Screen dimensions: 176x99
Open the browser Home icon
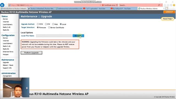click(165, 5)
